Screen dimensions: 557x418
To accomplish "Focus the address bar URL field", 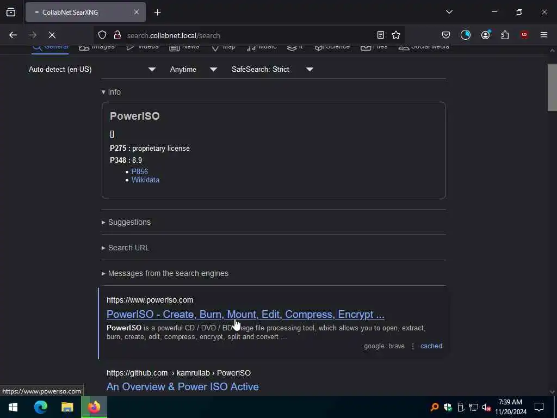I will coord(249,35).
